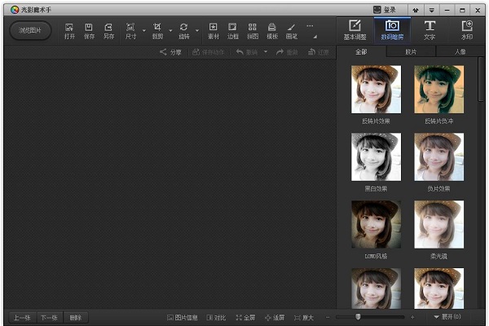Expand the 裁剪 (Crop) dropdown arrow
This screenshot has width=489, height=326.
coord(170,31)
